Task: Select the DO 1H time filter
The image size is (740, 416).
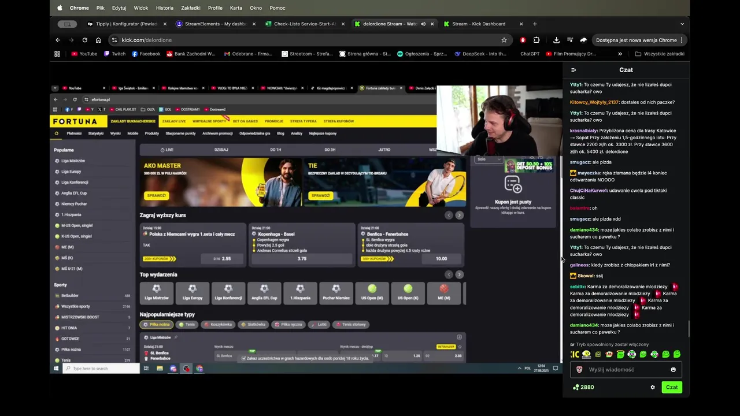Action: (275, 150)
